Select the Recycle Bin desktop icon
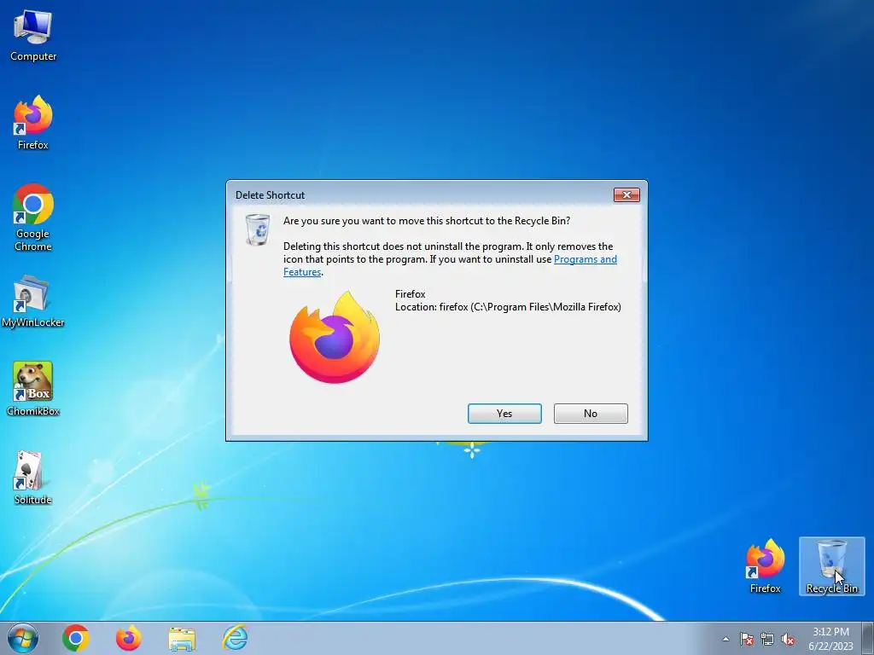The width and height of the screenshot is (874, 655). [831, 566]
